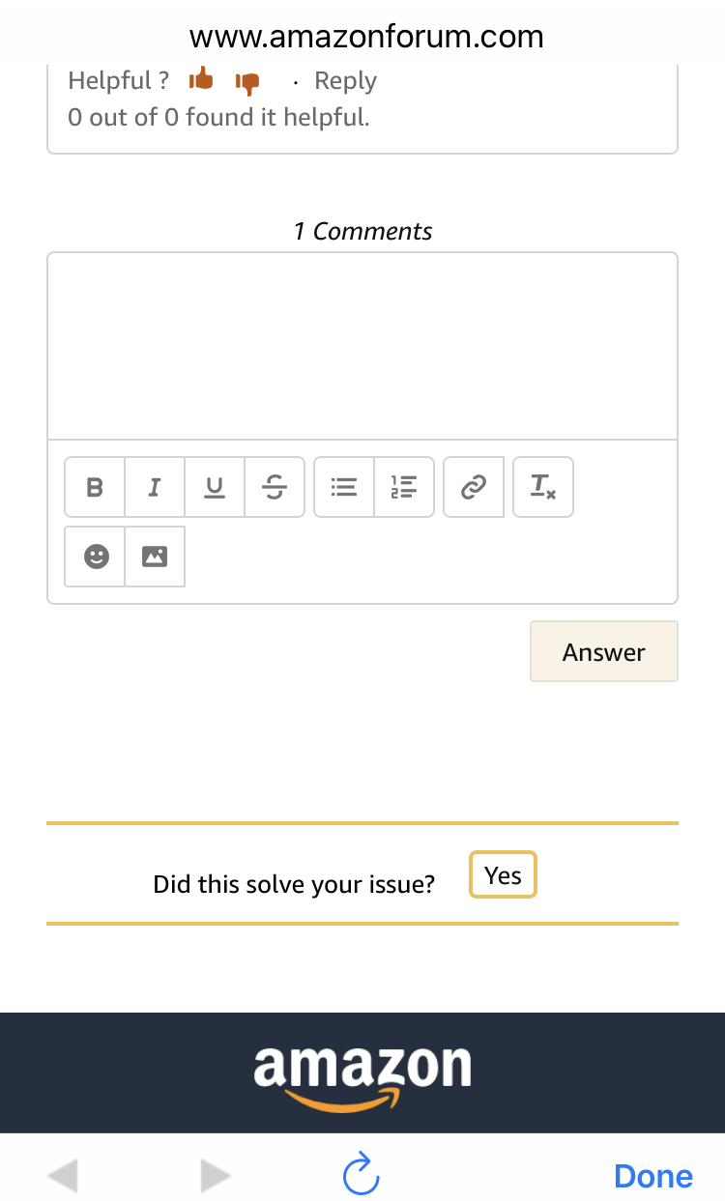Toggle italic text formatting
This screenshot has width=725, height=1201.
pyautogui.click(x=155, y=487)
